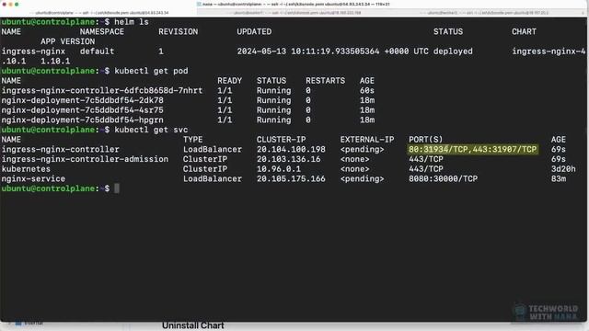Click the 'default' namespace value
The height and width of the screenshot is (331, 589).
(x=97, y=51)
